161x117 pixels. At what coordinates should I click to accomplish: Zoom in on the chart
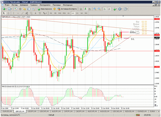click(x=95, y=9)
